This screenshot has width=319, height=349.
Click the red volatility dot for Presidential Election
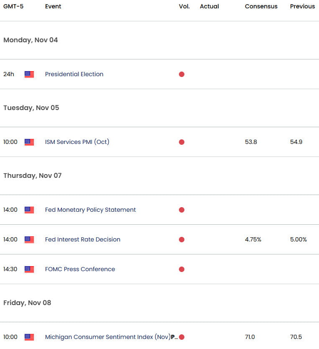tap(181, 74)
